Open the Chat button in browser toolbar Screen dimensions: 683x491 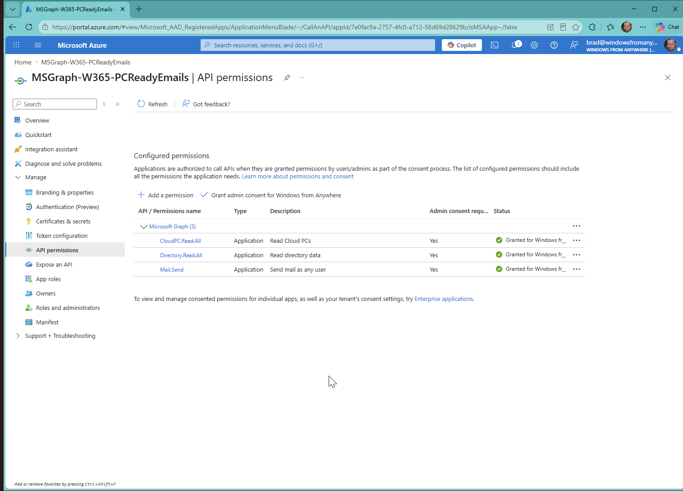pyautogui.click(x=668, y=27)
